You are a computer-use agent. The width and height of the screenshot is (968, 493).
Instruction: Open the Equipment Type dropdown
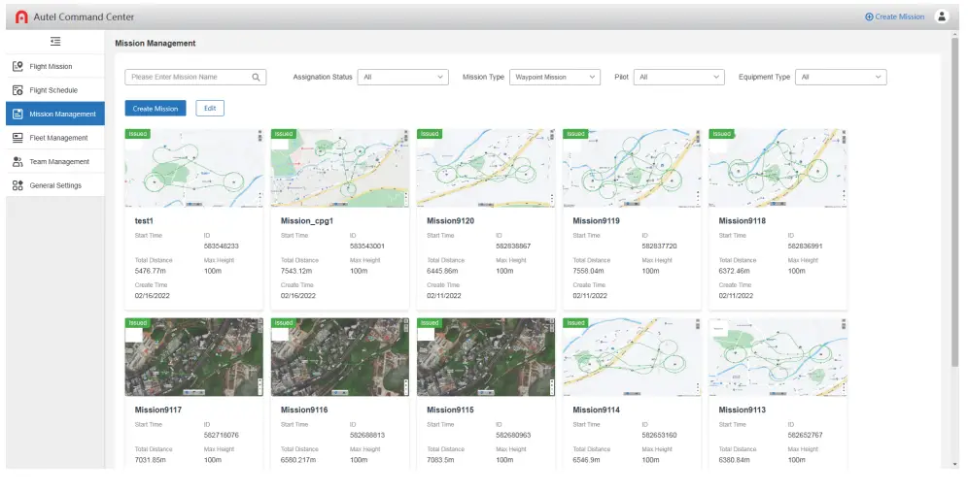tap(841, 77)
